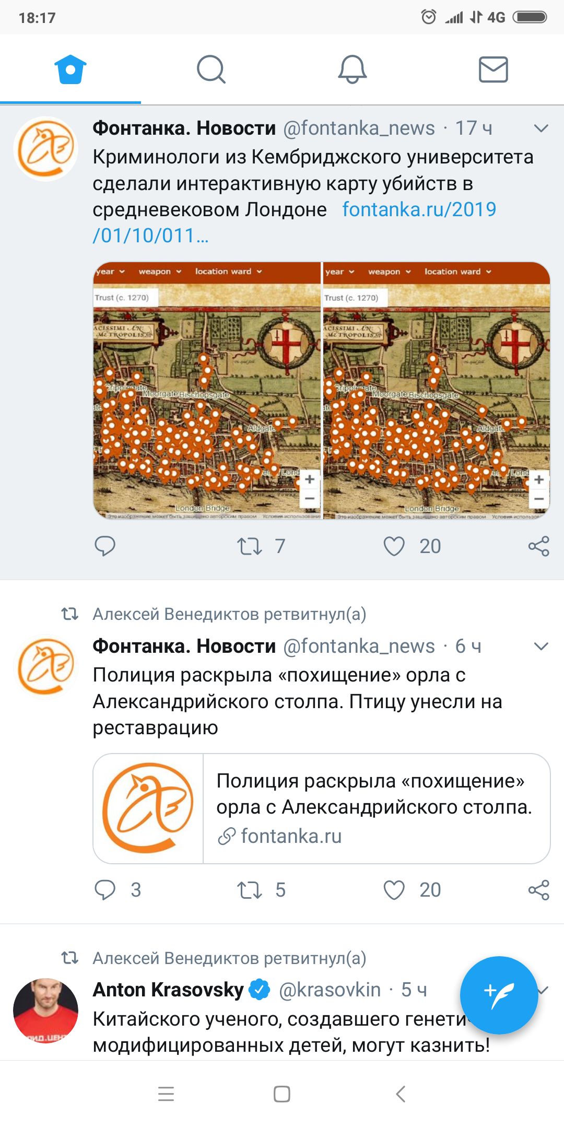Go to the Home timeline tab
The width and height of the screenshot is (564, 1128).
click(70, 69)
